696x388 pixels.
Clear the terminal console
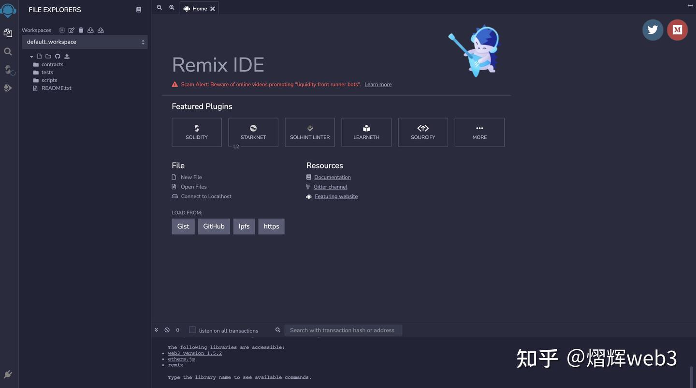pos(167,330)
